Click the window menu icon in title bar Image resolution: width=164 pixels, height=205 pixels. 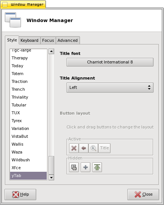tap(5, 4)
